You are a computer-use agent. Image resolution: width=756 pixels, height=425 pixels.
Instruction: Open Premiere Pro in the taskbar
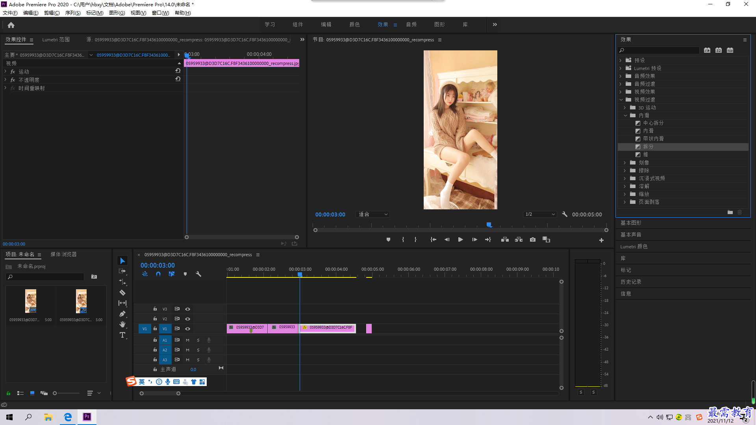pyautogui.click(x=87, y=417)
